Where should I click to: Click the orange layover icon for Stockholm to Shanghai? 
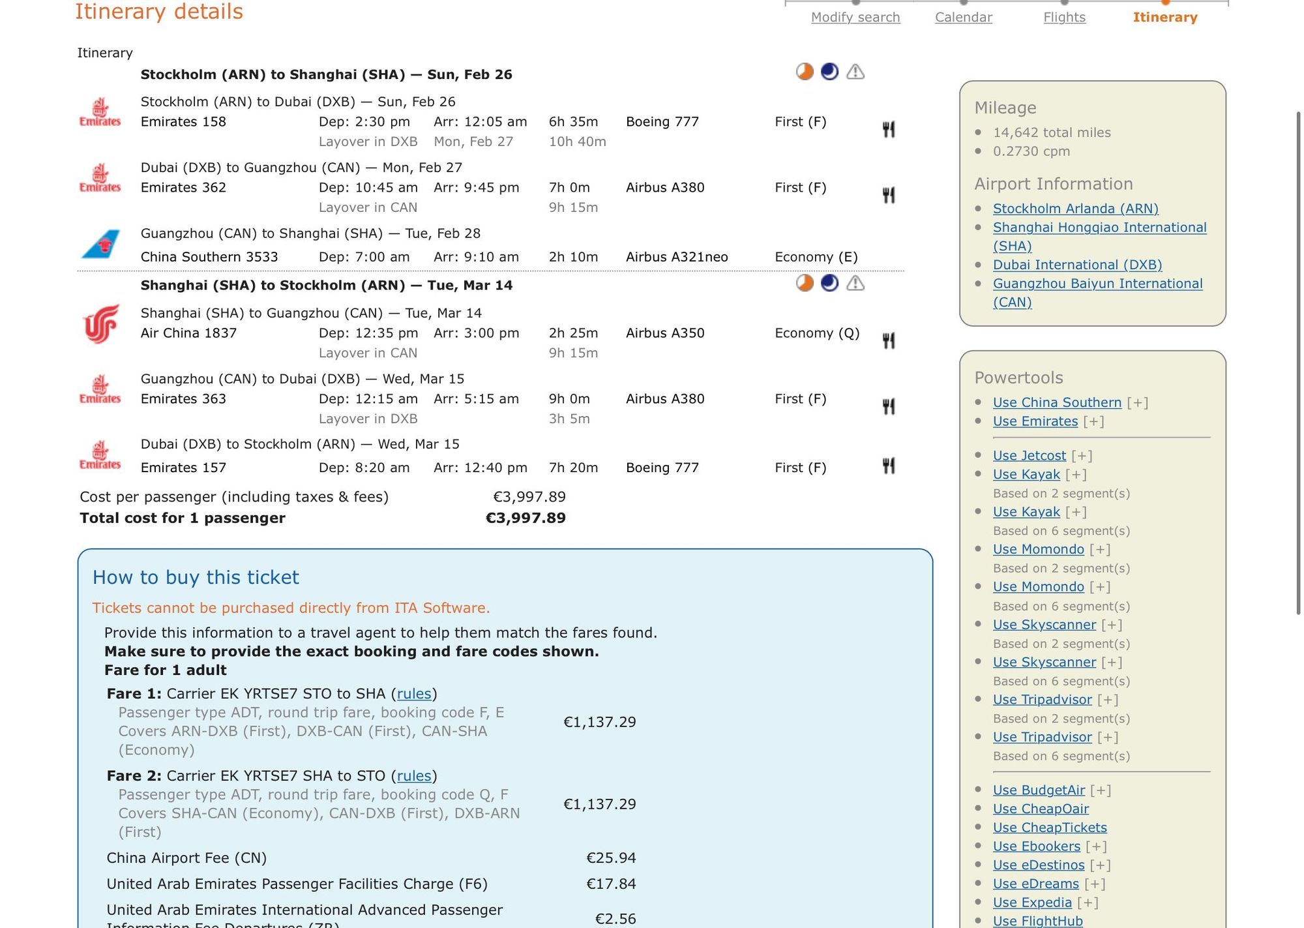(805, 72)
